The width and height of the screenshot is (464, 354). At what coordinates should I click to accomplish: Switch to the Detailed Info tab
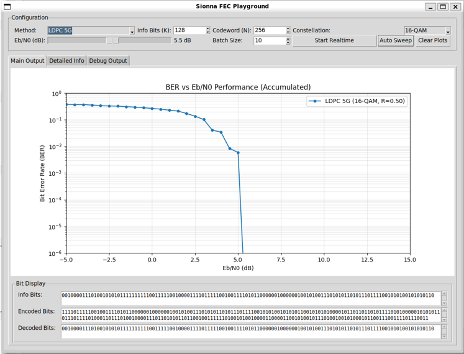pos(66,61)
